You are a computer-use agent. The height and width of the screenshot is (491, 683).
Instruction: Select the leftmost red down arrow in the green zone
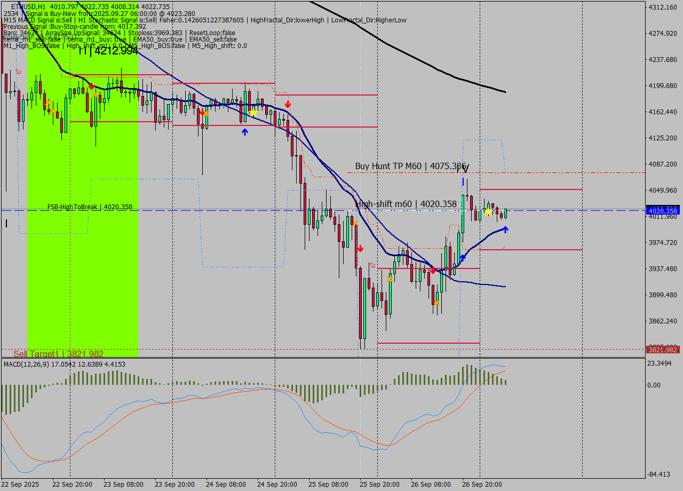(x=91, y=86)
